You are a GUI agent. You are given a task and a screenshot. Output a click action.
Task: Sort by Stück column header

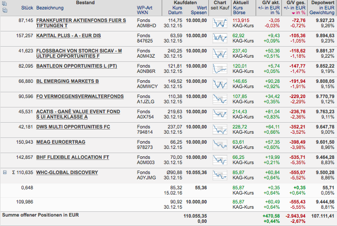coord(27,8)
